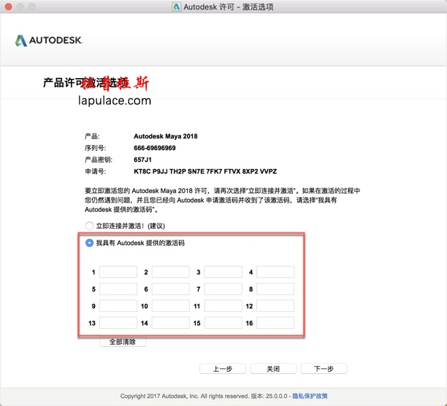Click activation code field 11
The width and height of the screenshot is (447, 406).
(223, 306)
